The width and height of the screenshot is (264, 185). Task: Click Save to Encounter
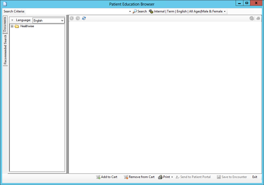232,177
